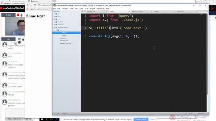Open the Goto menu

(81, 9)
